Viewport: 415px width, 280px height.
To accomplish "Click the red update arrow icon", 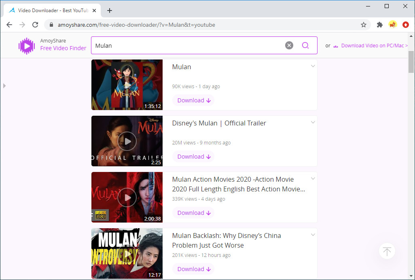I will (x=405, y=25).
